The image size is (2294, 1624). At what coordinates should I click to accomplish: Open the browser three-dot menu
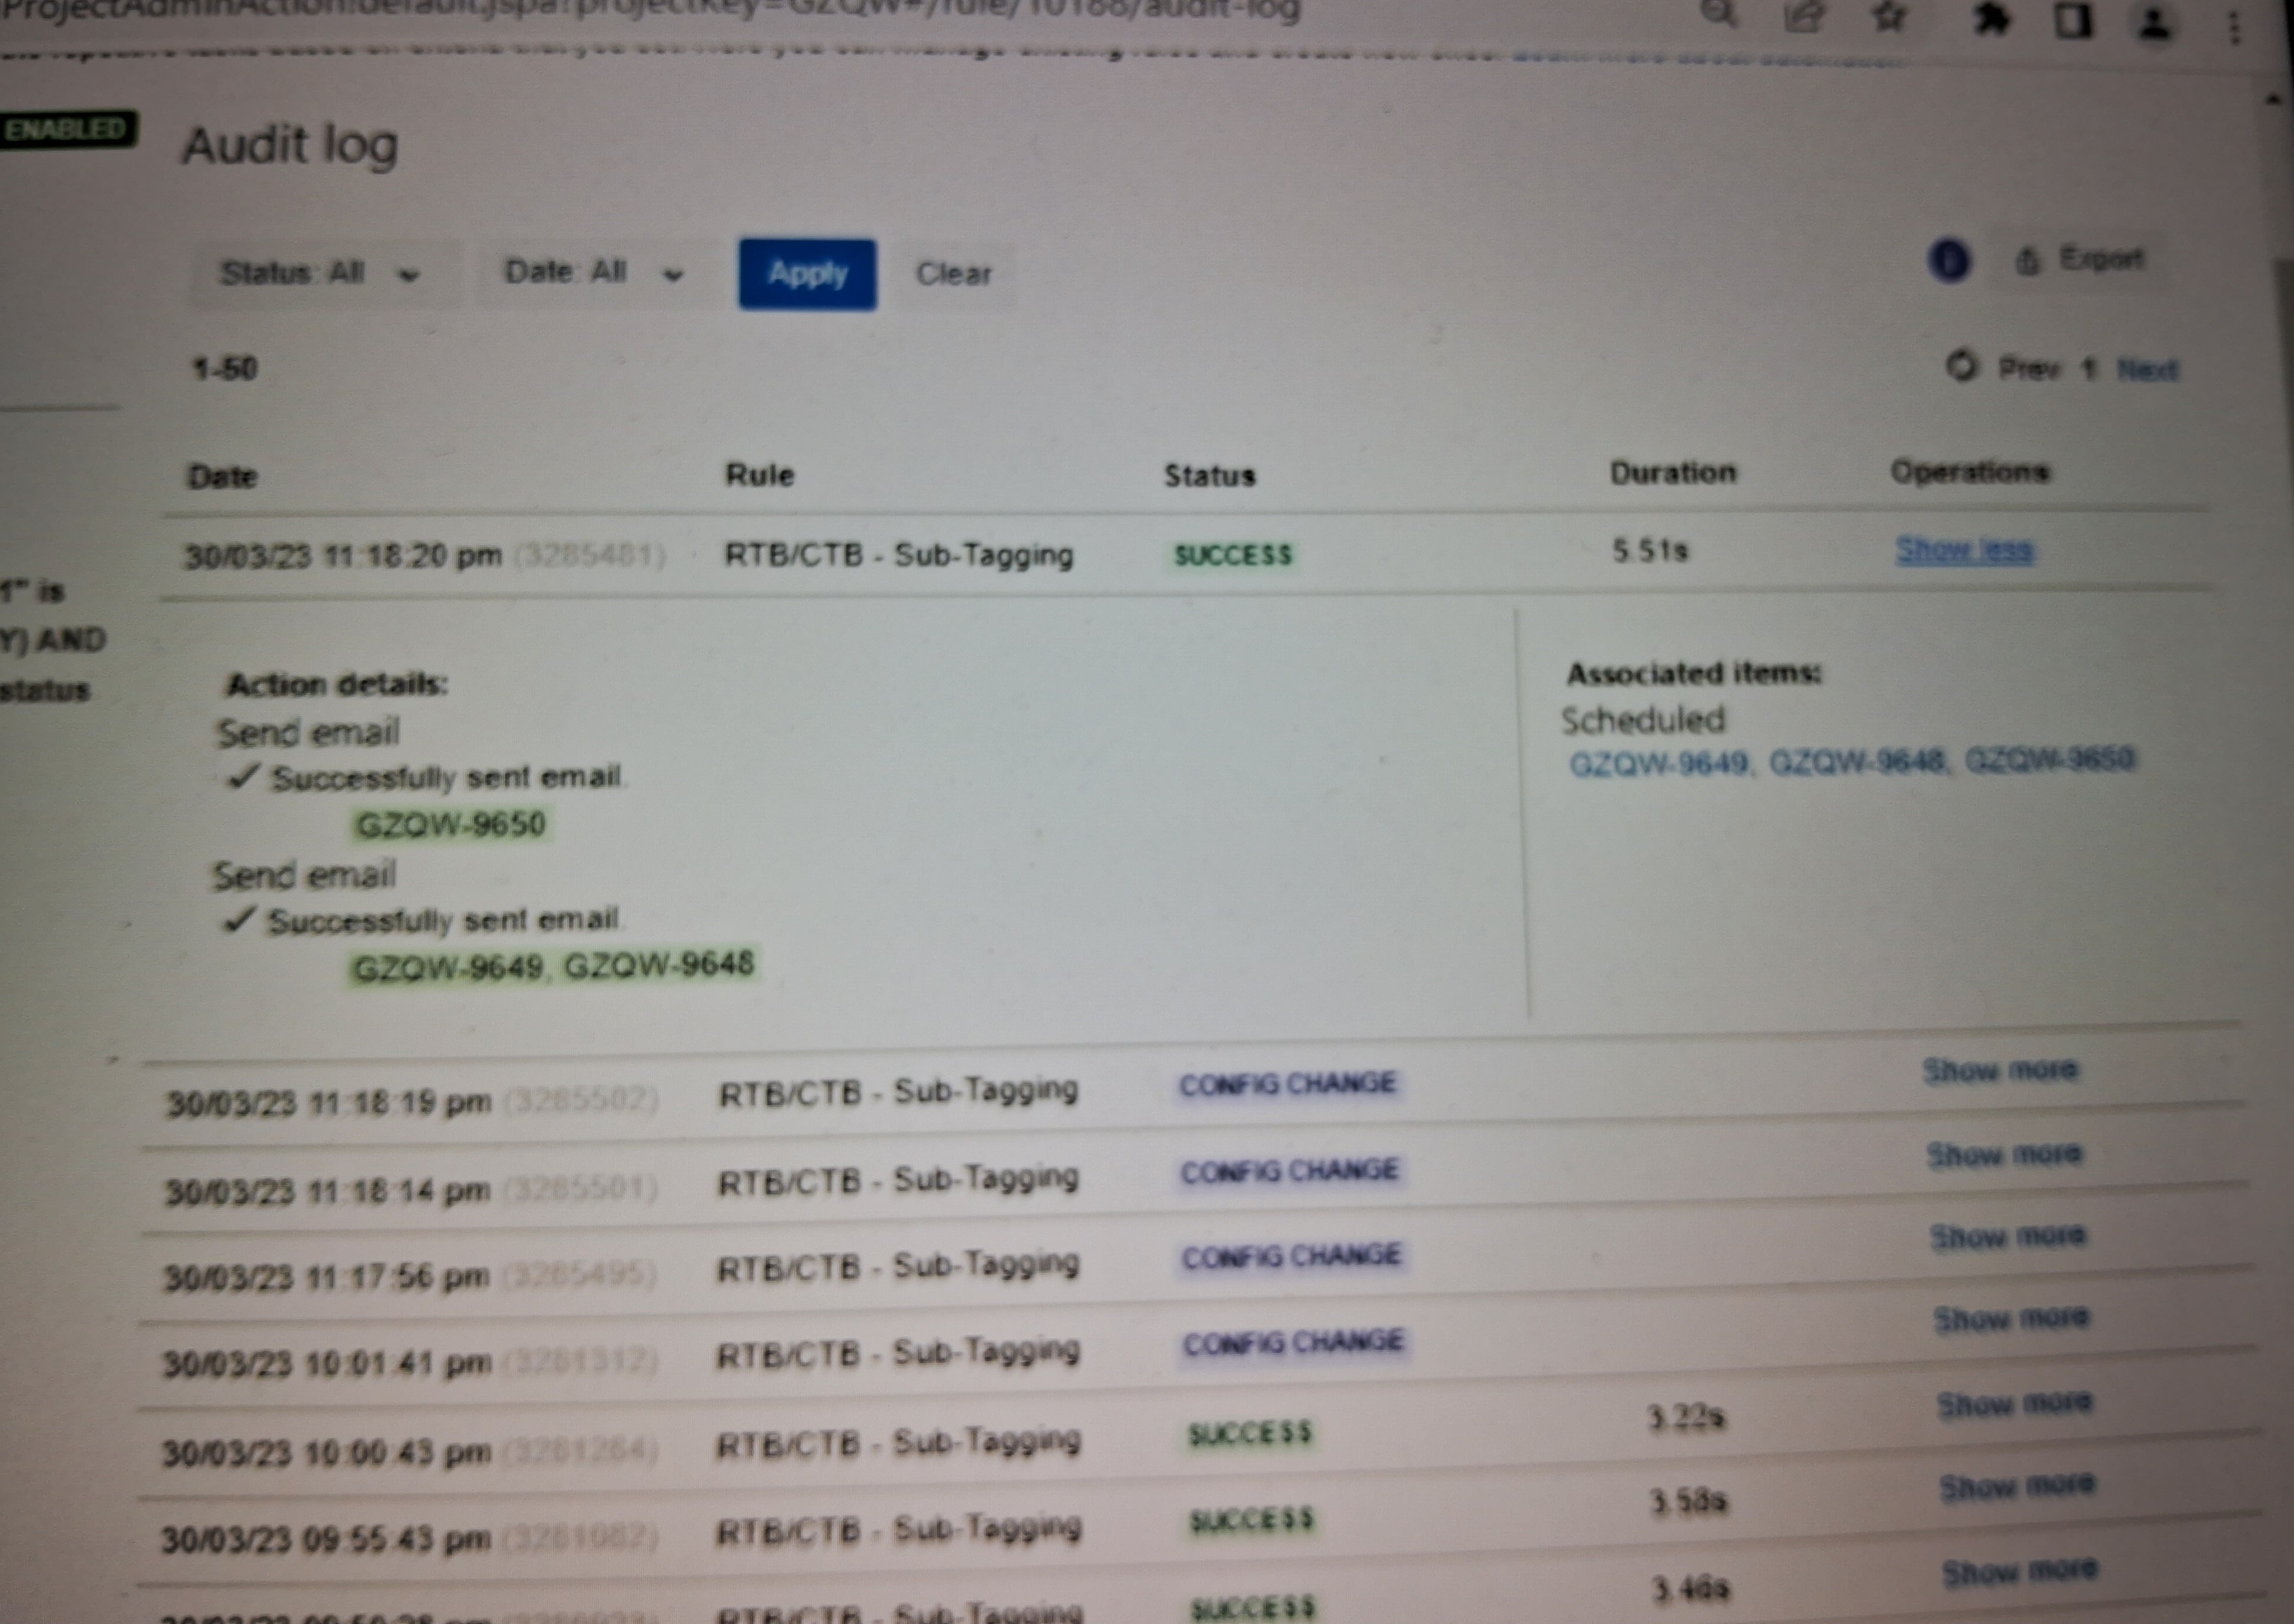2234,28
